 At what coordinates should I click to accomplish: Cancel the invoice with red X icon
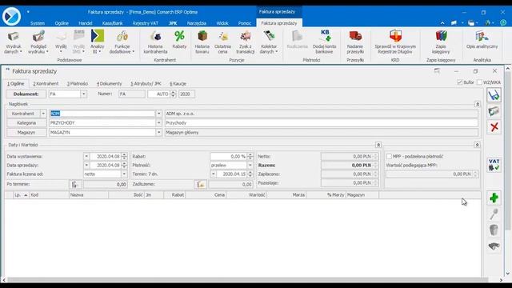coord(494,127)
